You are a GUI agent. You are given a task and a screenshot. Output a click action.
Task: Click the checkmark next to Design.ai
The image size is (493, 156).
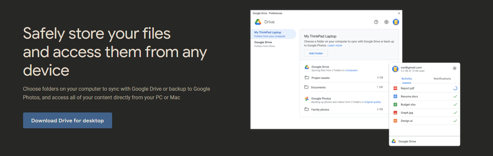pos(455,121)
